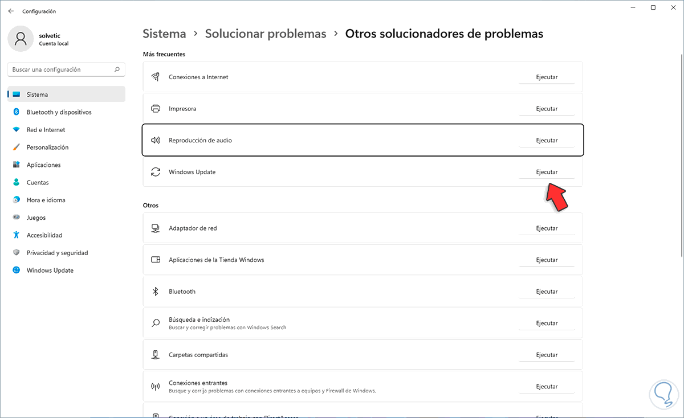This screenshot has width=684, height=418.
Task: Click the Cuentas person icon
Action: pyautogui.click(x=16, y=183)
